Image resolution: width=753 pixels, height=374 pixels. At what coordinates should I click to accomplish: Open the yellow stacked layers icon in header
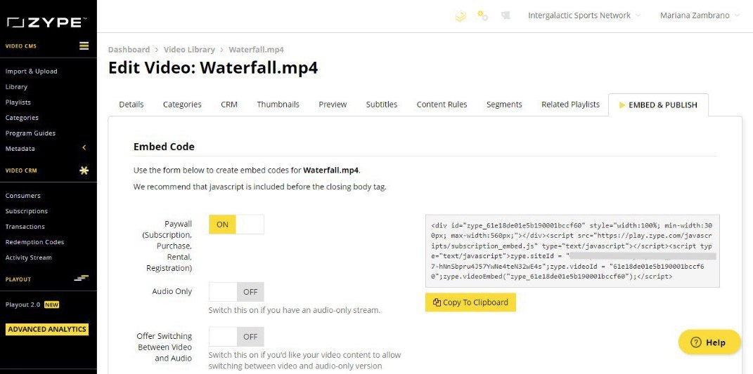461,16
